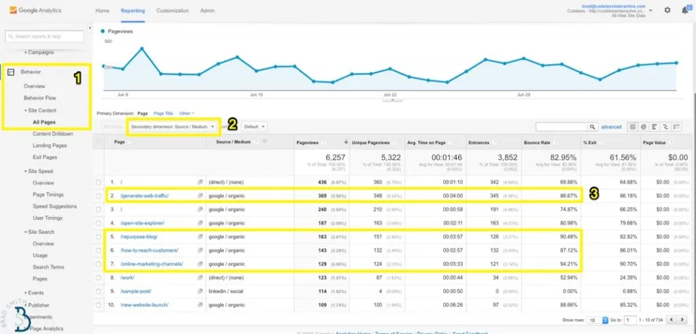Switch to the data table view icon
This screenshot has width=696, height=334.
click(x=633, y=127)
